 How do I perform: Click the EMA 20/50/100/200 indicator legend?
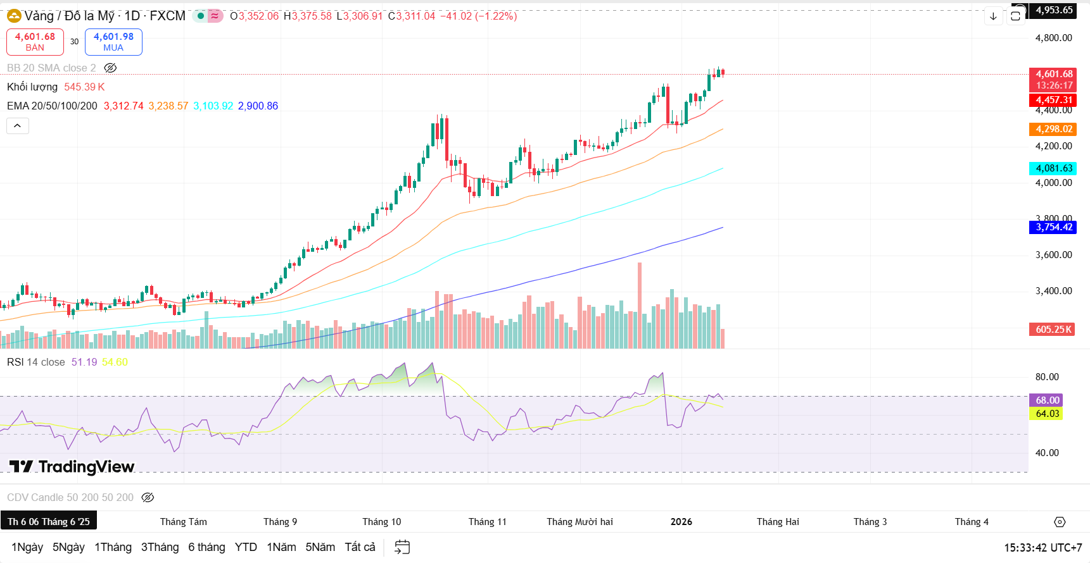pyautogui.click(x=52, y=106)
